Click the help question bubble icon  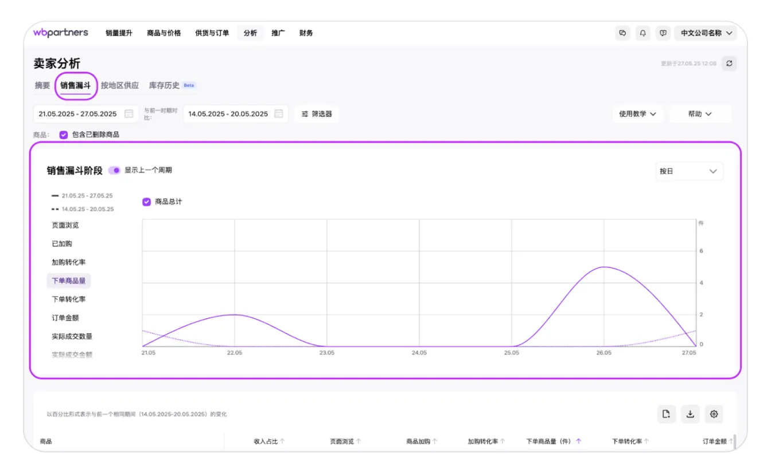point(663,33)
